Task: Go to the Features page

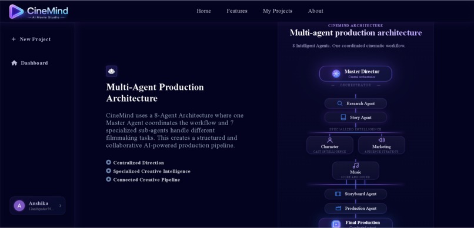Action: pyautogui.click(x=237, y=11)
